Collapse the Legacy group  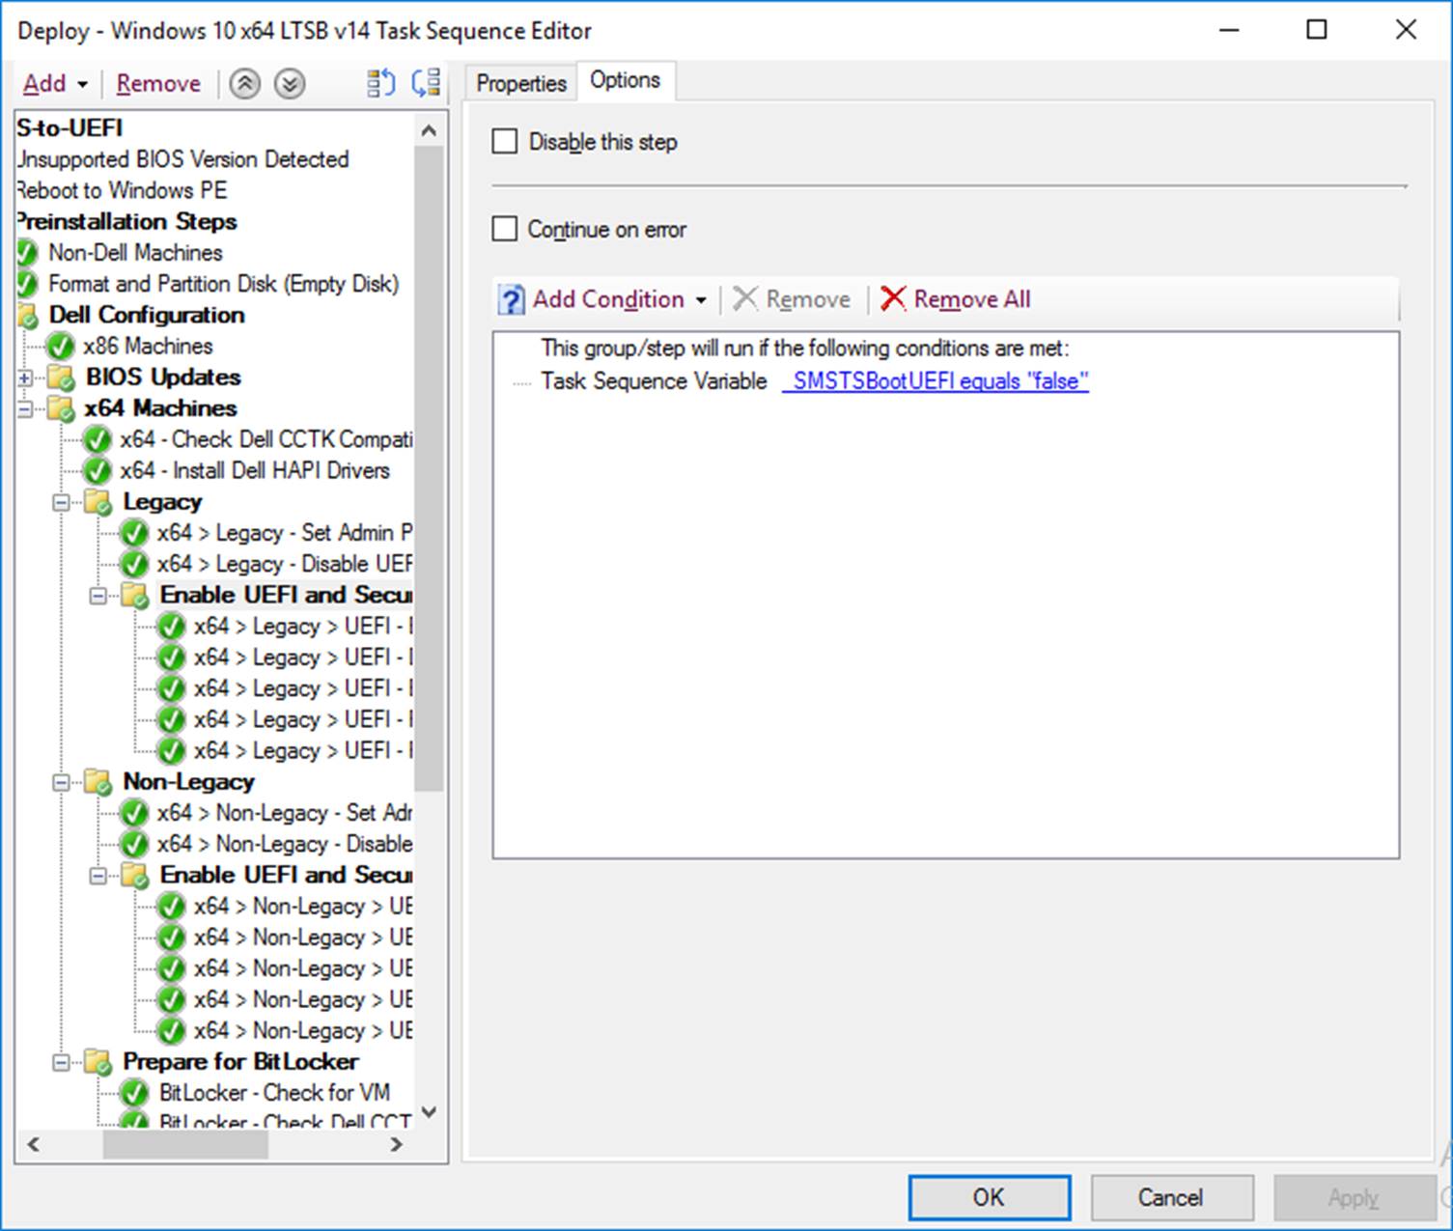(x=62, y=503)
